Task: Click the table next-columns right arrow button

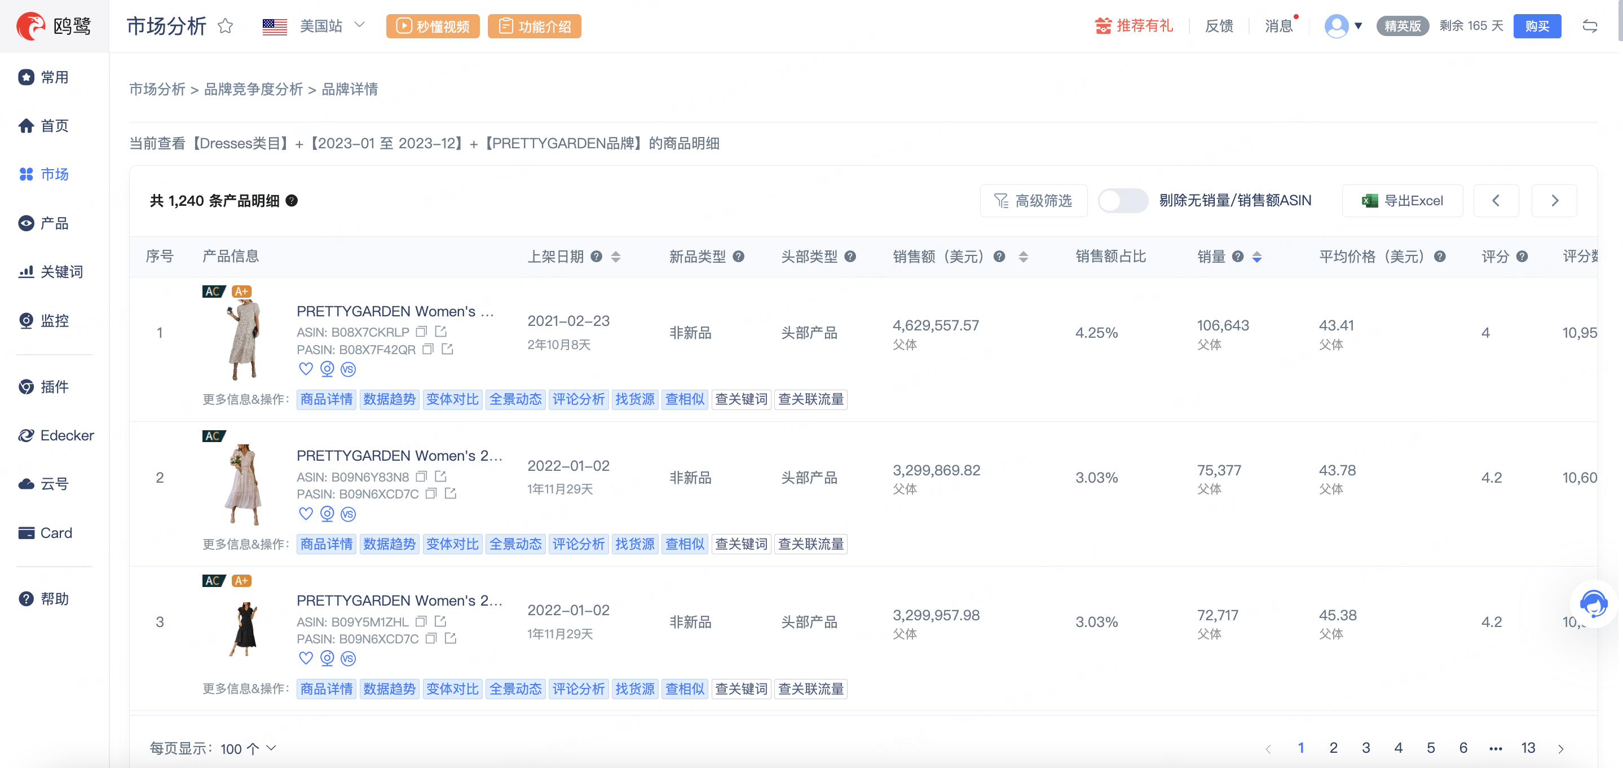Action: (1554, 200)
